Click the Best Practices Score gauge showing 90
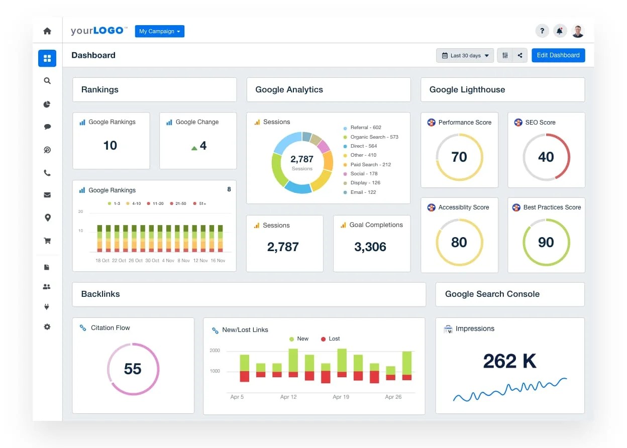Screen dimensions: 627x448 pyautogui.click(x=546, y=242)
